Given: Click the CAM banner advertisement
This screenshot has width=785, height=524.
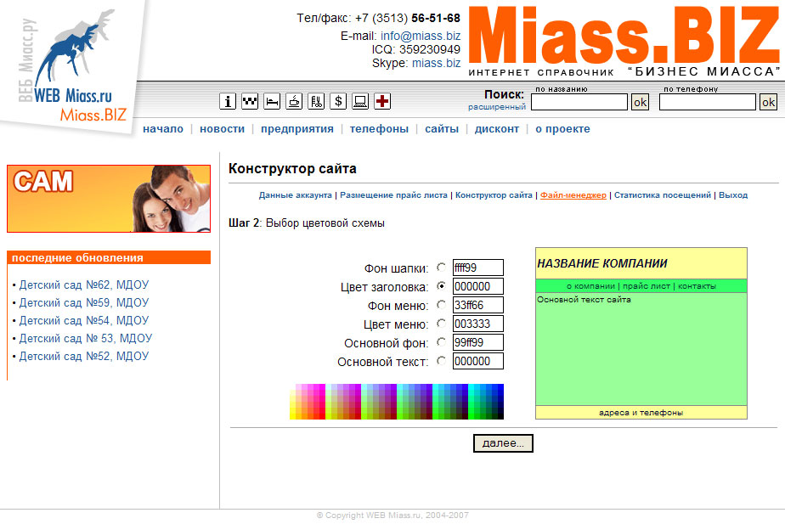Looking at the screenshot, I should point(109,199).
